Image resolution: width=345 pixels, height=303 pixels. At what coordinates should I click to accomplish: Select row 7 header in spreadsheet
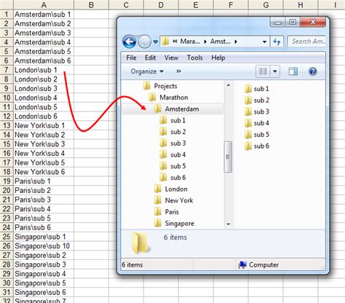click(x=7, y=70)
